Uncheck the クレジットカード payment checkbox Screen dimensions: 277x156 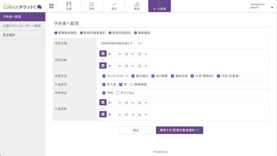(104, 76)
